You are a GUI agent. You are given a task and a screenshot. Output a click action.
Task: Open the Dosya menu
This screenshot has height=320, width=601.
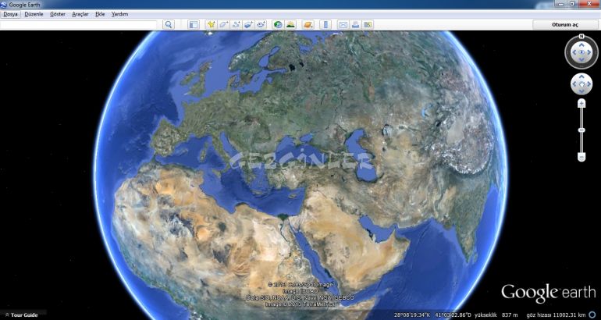click(10, 14)
